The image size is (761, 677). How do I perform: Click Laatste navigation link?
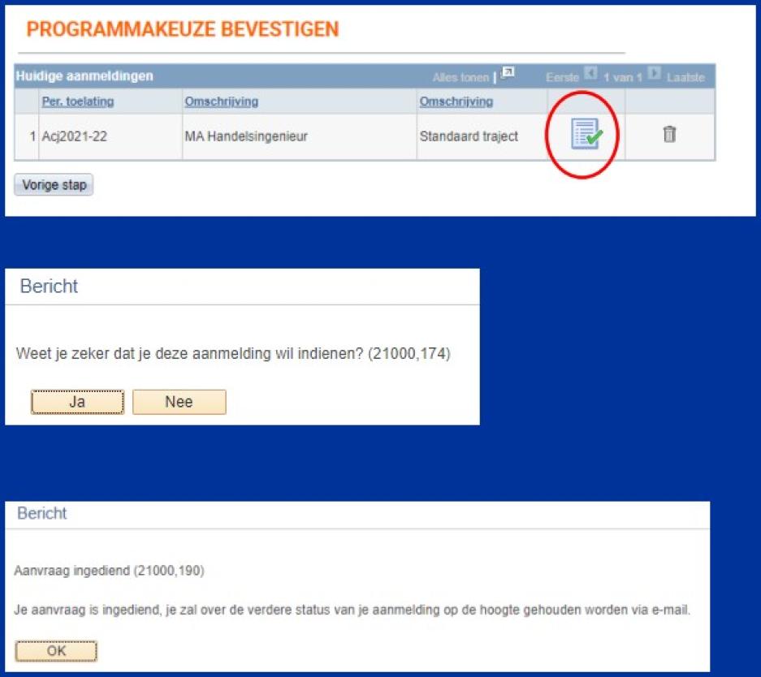click(685, 77)
